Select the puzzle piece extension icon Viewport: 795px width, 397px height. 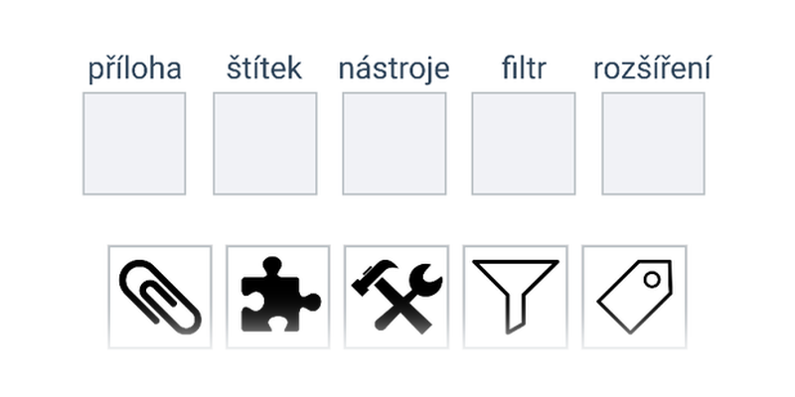(278, 297)
